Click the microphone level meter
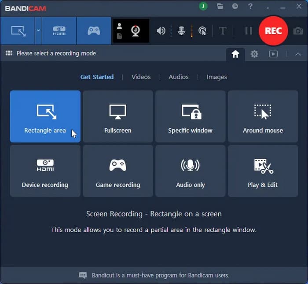The image size is (308, 284). 191,31
